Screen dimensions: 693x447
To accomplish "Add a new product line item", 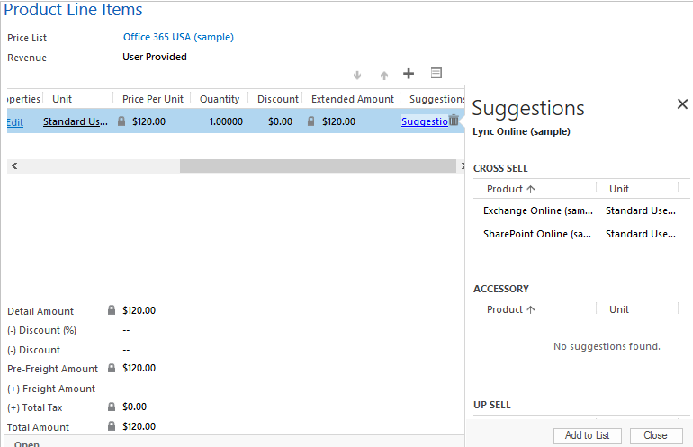I will coord(409,74).
